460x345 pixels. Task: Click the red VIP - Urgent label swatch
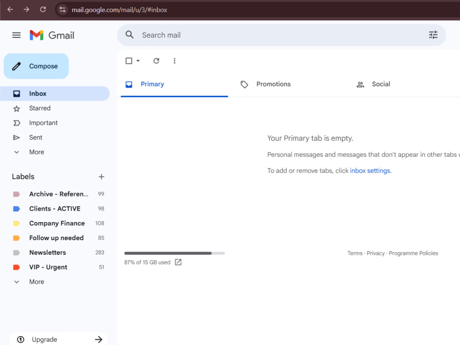pyautogui.click(x=17, y=267)
